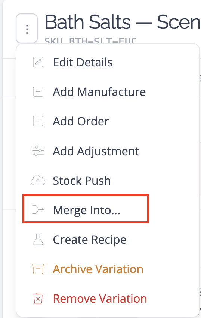Click the pencil icon beside Edit Details
201x318 pixels.
(x=38, y=62)
